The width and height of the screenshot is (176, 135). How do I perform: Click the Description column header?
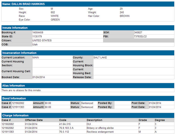tap(94, 120)
